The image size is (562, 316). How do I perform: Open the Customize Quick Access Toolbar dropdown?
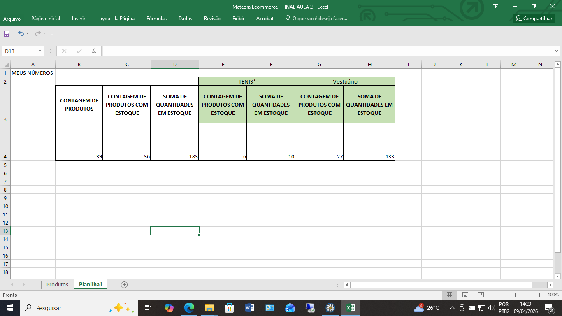52,33
